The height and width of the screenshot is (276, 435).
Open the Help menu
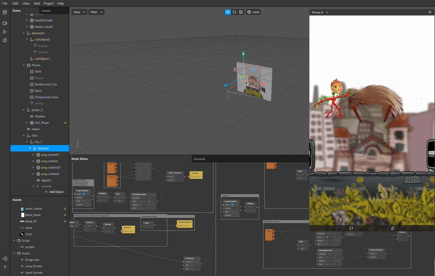(61, 3)
